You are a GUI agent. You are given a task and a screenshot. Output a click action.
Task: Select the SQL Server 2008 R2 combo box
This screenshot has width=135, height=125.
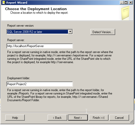point(40,32)
